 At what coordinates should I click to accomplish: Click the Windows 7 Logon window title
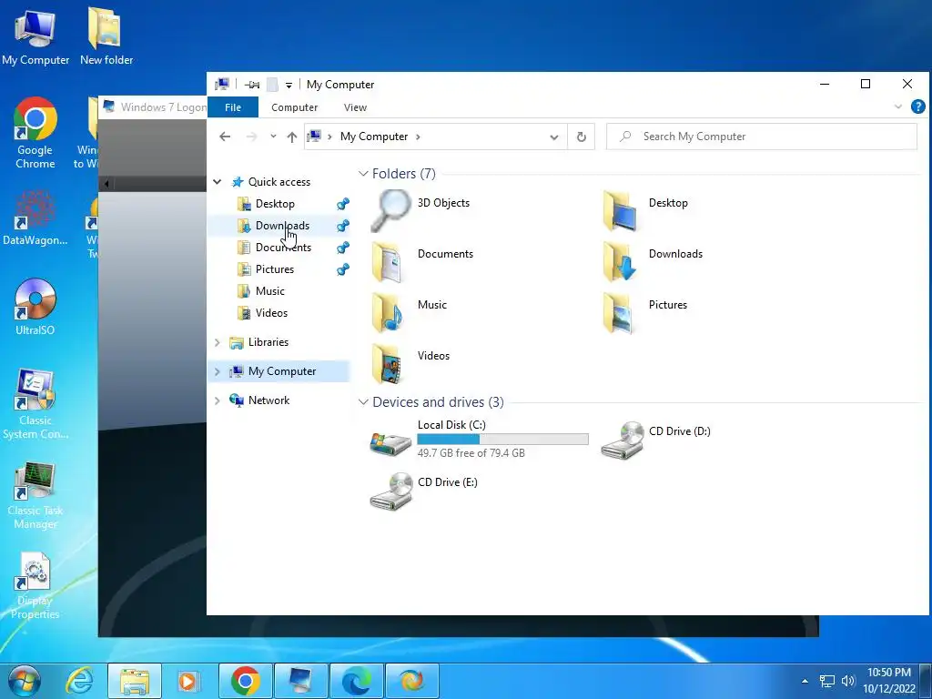pos(164,107)
